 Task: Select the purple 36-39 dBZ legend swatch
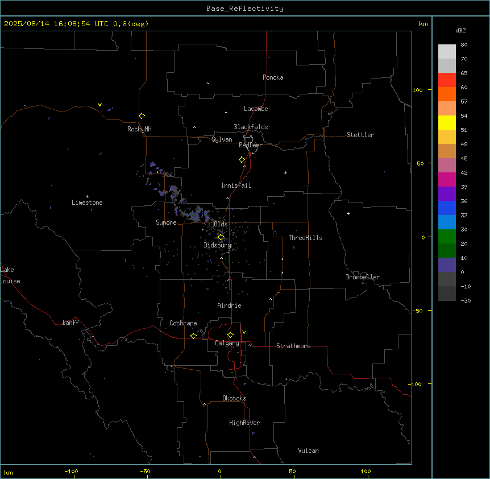click(447, 193)
